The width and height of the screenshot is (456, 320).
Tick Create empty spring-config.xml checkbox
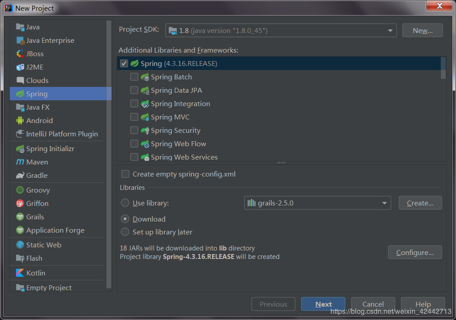[x=126, y=174]
